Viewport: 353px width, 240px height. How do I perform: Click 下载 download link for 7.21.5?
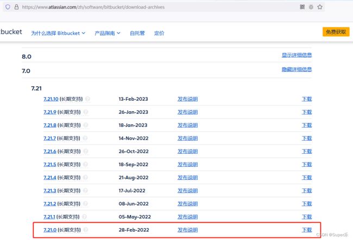307,165
